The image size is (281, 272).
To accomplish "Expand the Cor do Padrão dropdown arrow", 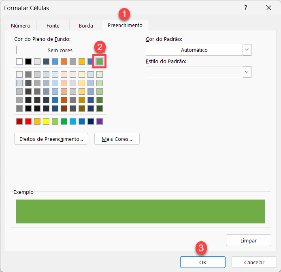I will (247, 50).
